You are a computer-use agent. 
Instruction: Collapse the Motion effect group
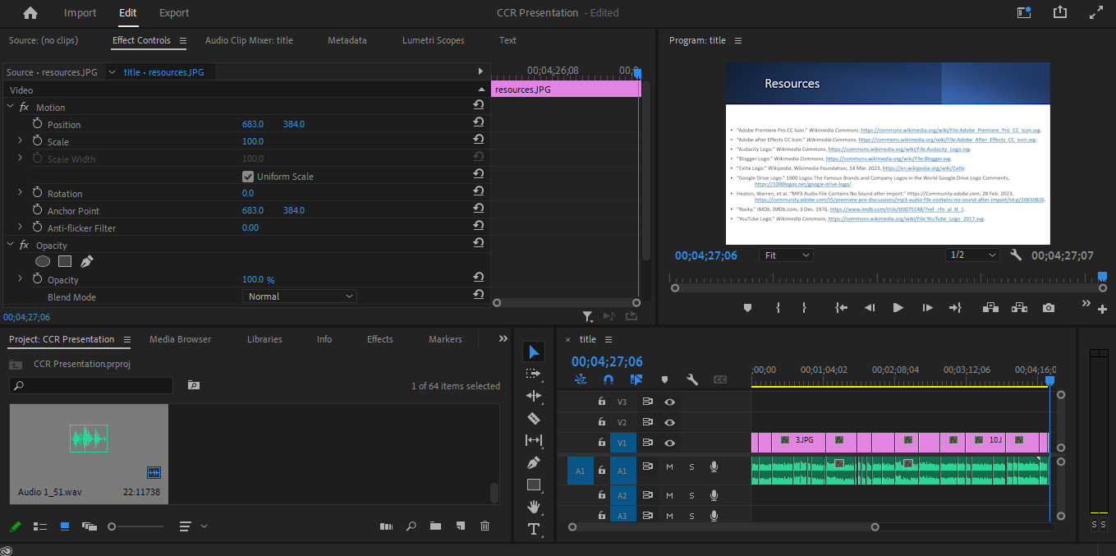pyautogui.click(x=11, y=107)
